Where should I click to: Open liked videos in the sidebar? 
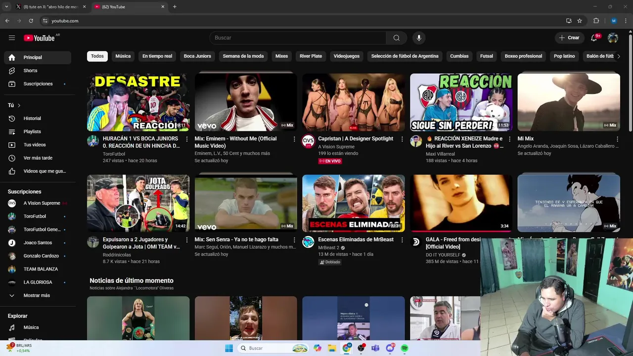coord(38,171)
